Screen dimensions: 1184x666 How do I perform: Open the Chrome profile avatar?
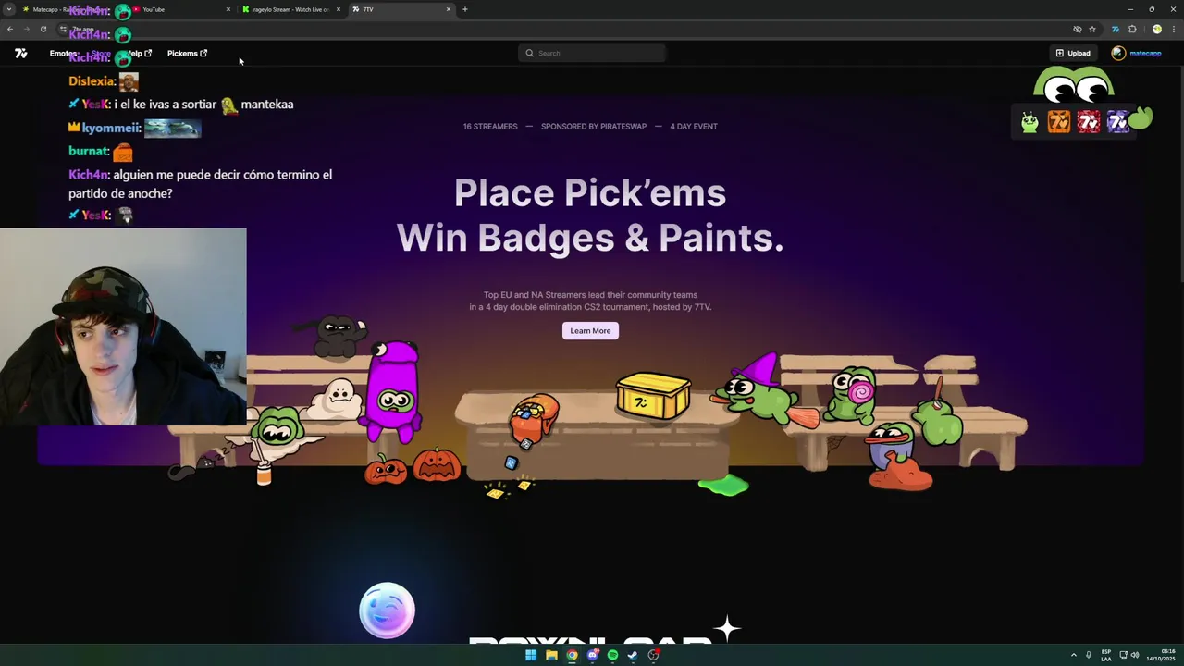click(x=1156, y=29)
